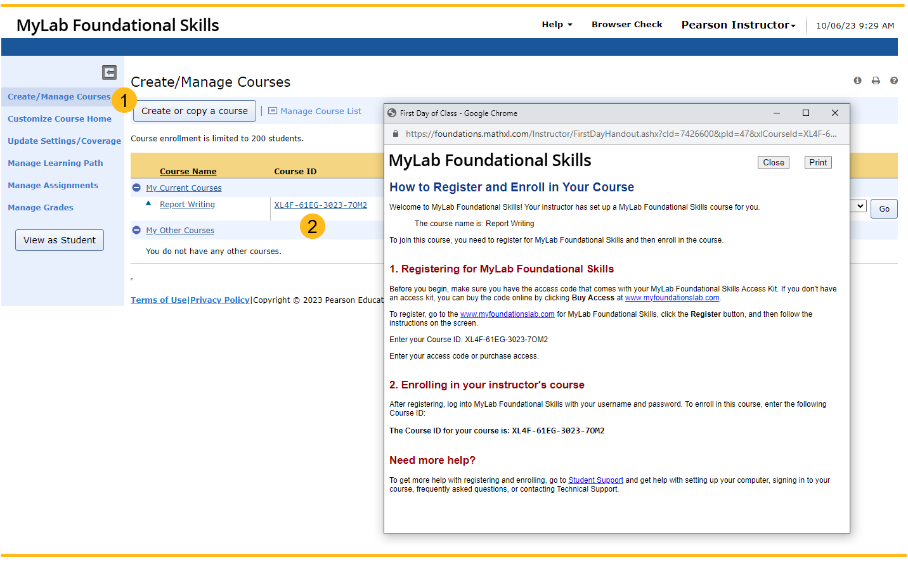
Task: Open My Current Courses link
Action: tap(184, 188)
